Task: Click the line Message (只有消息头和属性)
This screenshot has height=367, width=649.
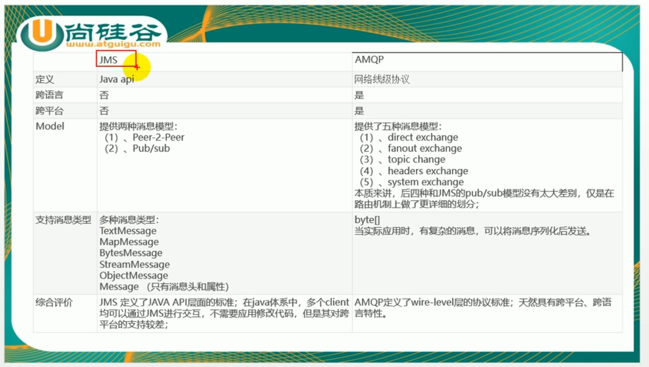Action: click(164, 287)
